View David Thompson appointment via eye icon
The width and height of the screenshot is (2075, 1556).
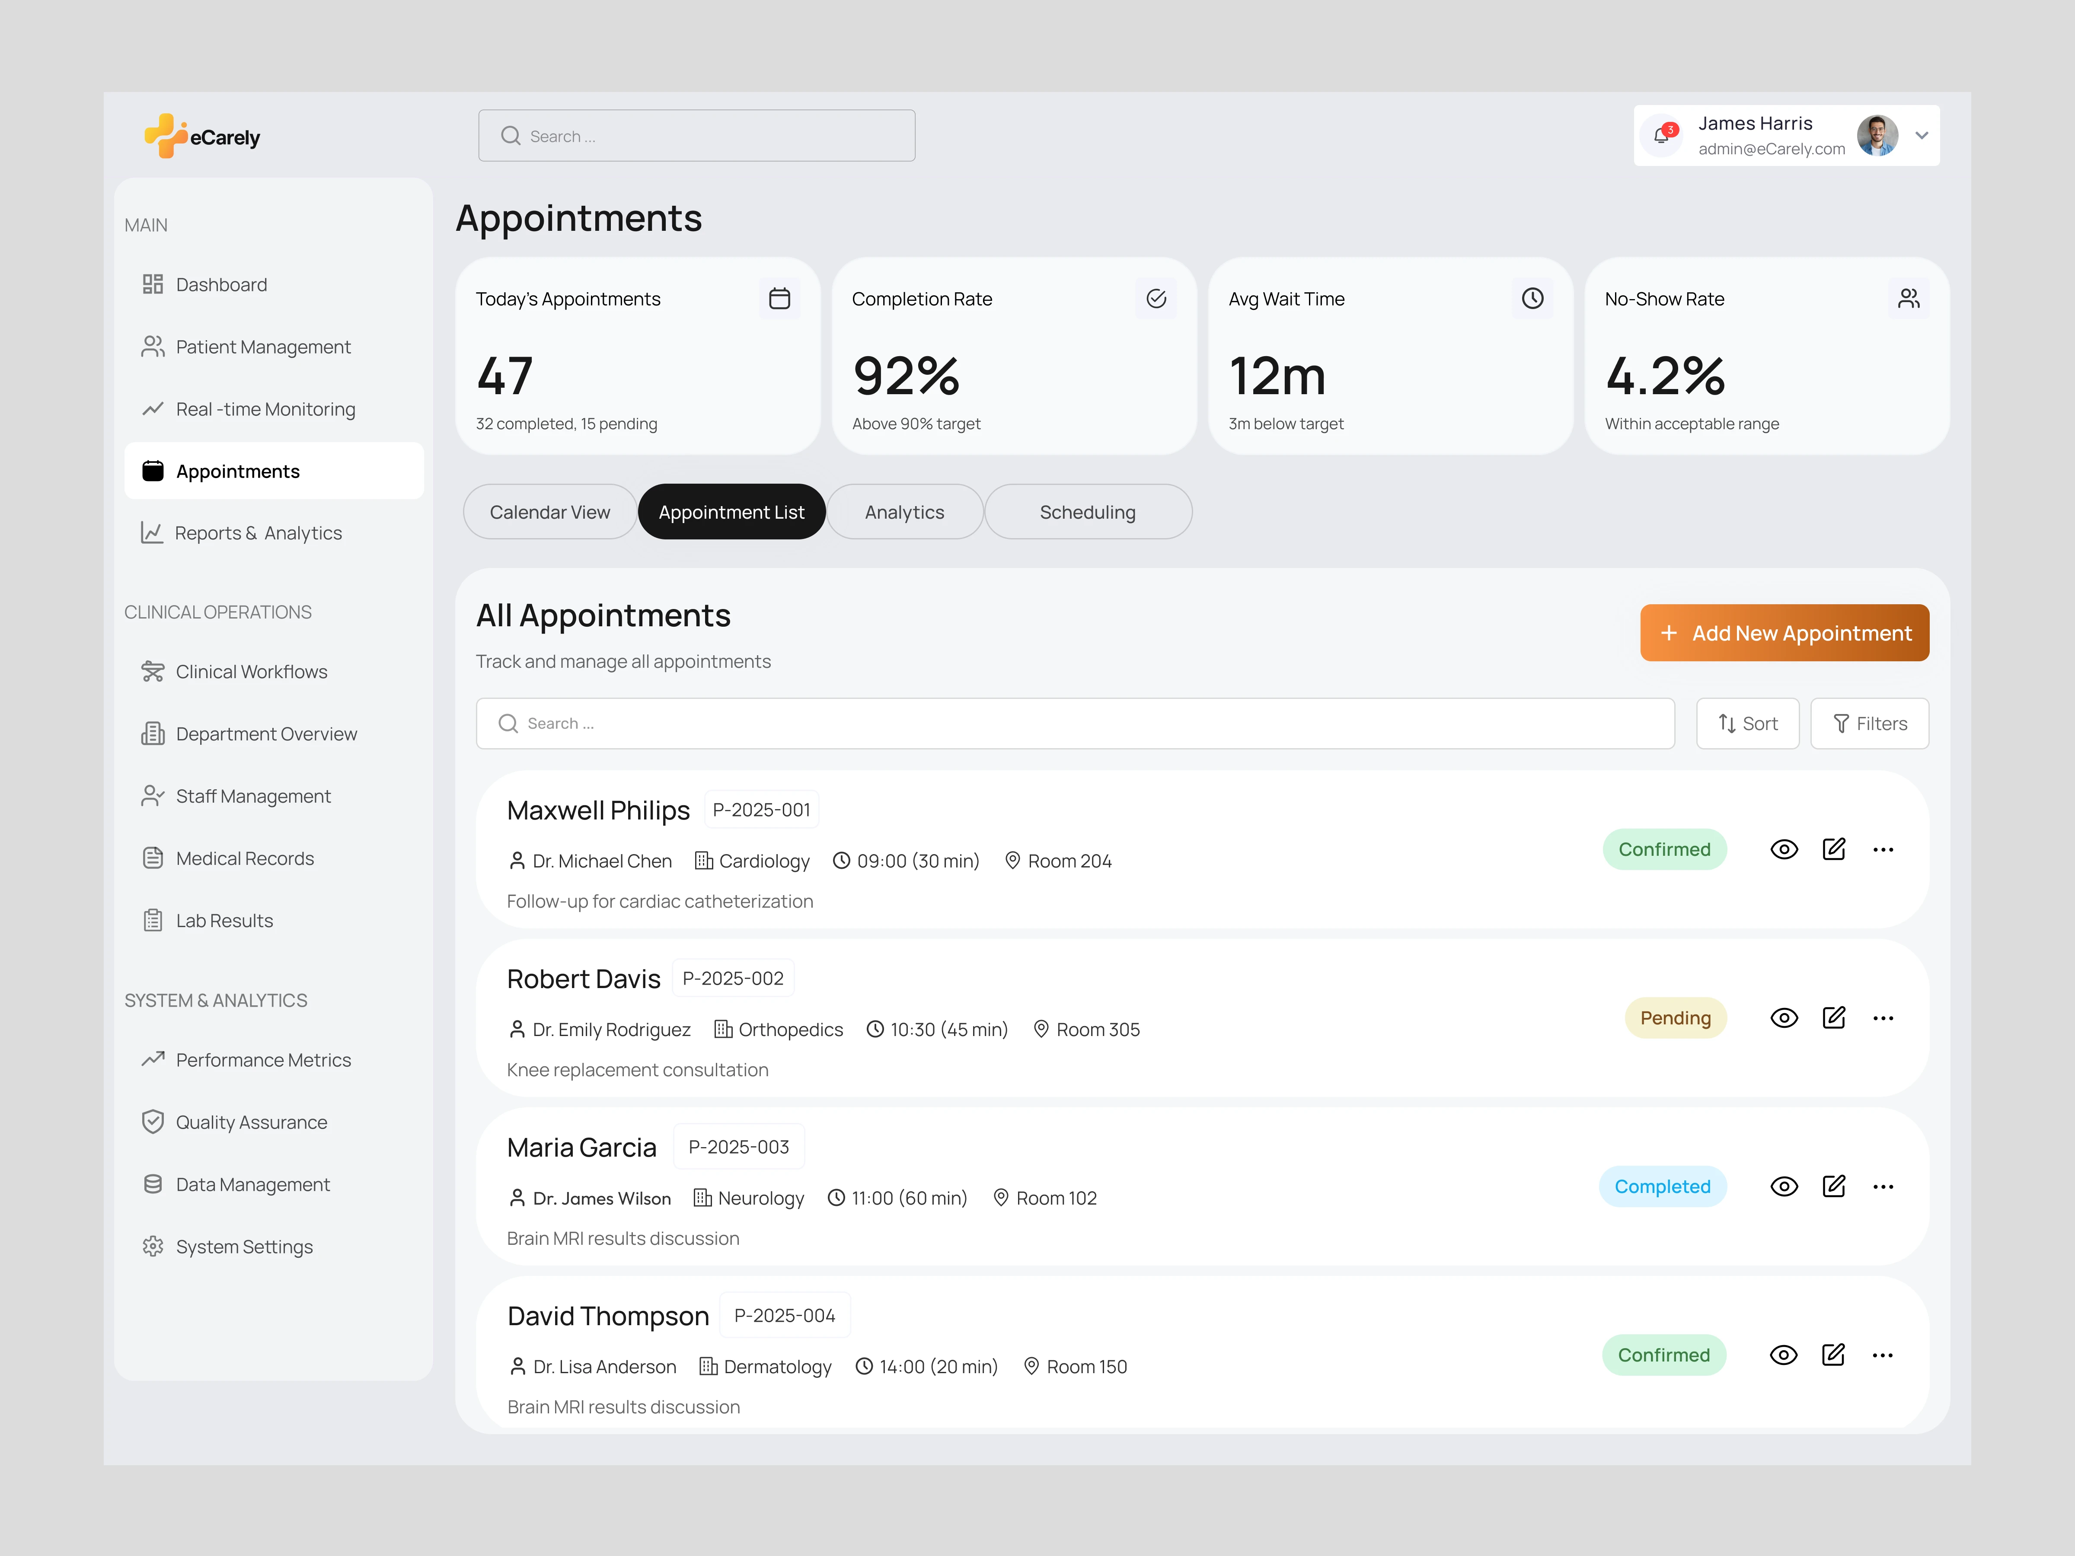pos(1783,1355)
